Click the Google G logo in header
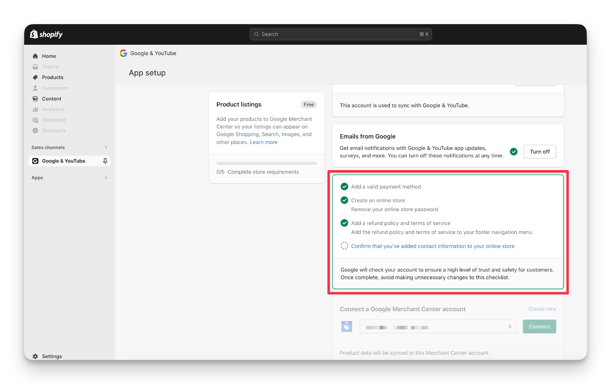This screenshot has width=611, height=384. [123, 53]
